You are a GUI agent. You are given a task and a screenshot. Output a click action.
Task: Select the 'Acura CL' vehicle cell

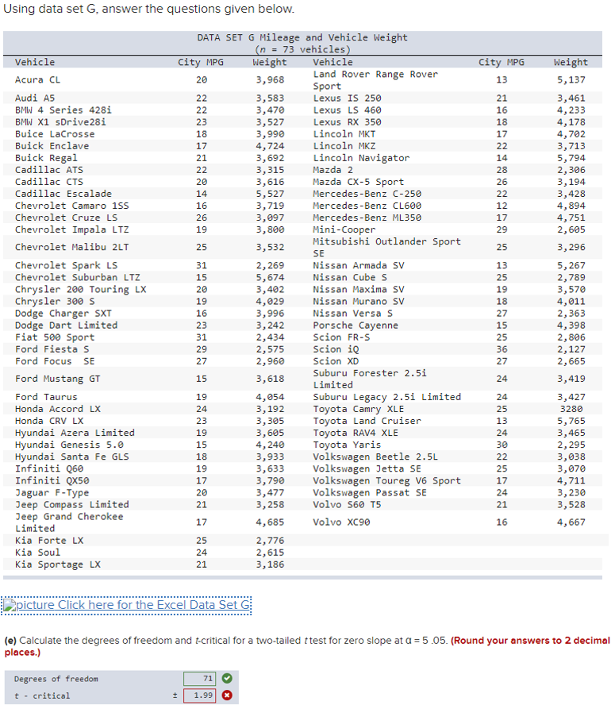(x=37, y=80)
